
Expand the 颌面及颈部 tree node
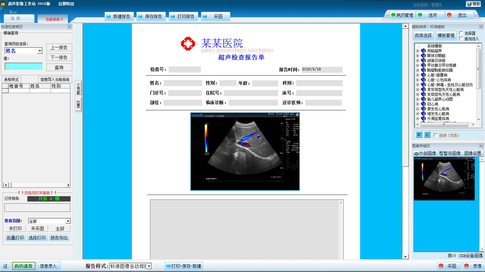point(418,60)
